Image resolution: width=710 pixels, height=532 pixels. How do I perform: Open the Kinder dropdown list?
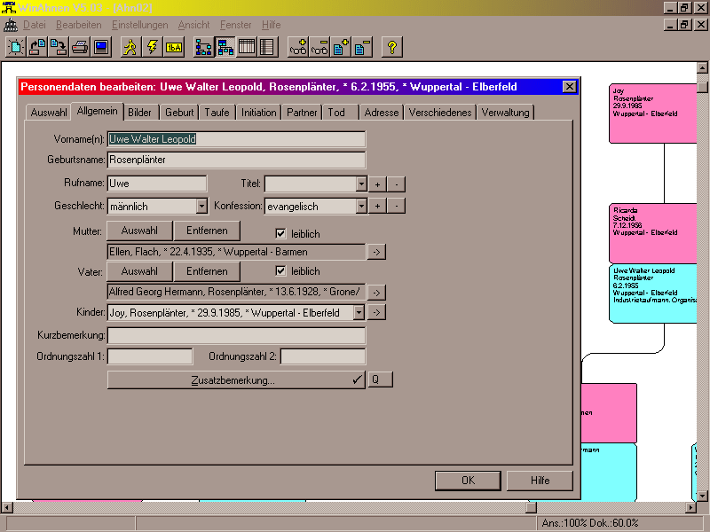pyautogui.click(x=359, y=312)
